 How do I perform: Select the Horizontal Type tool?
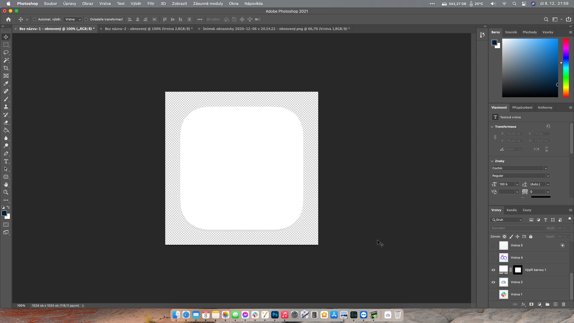(x=6, y=161)
